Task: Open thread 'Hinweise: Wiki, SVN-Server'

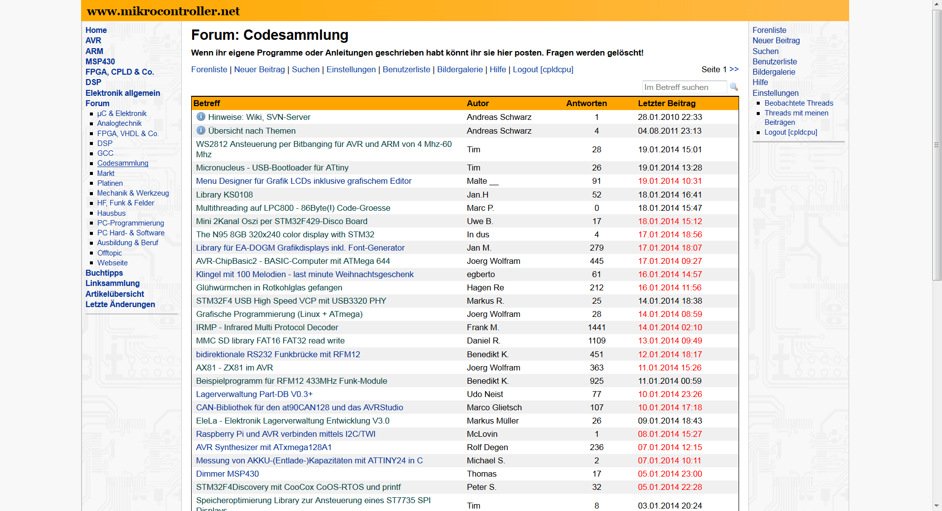Action: click(x=259, y=117)
